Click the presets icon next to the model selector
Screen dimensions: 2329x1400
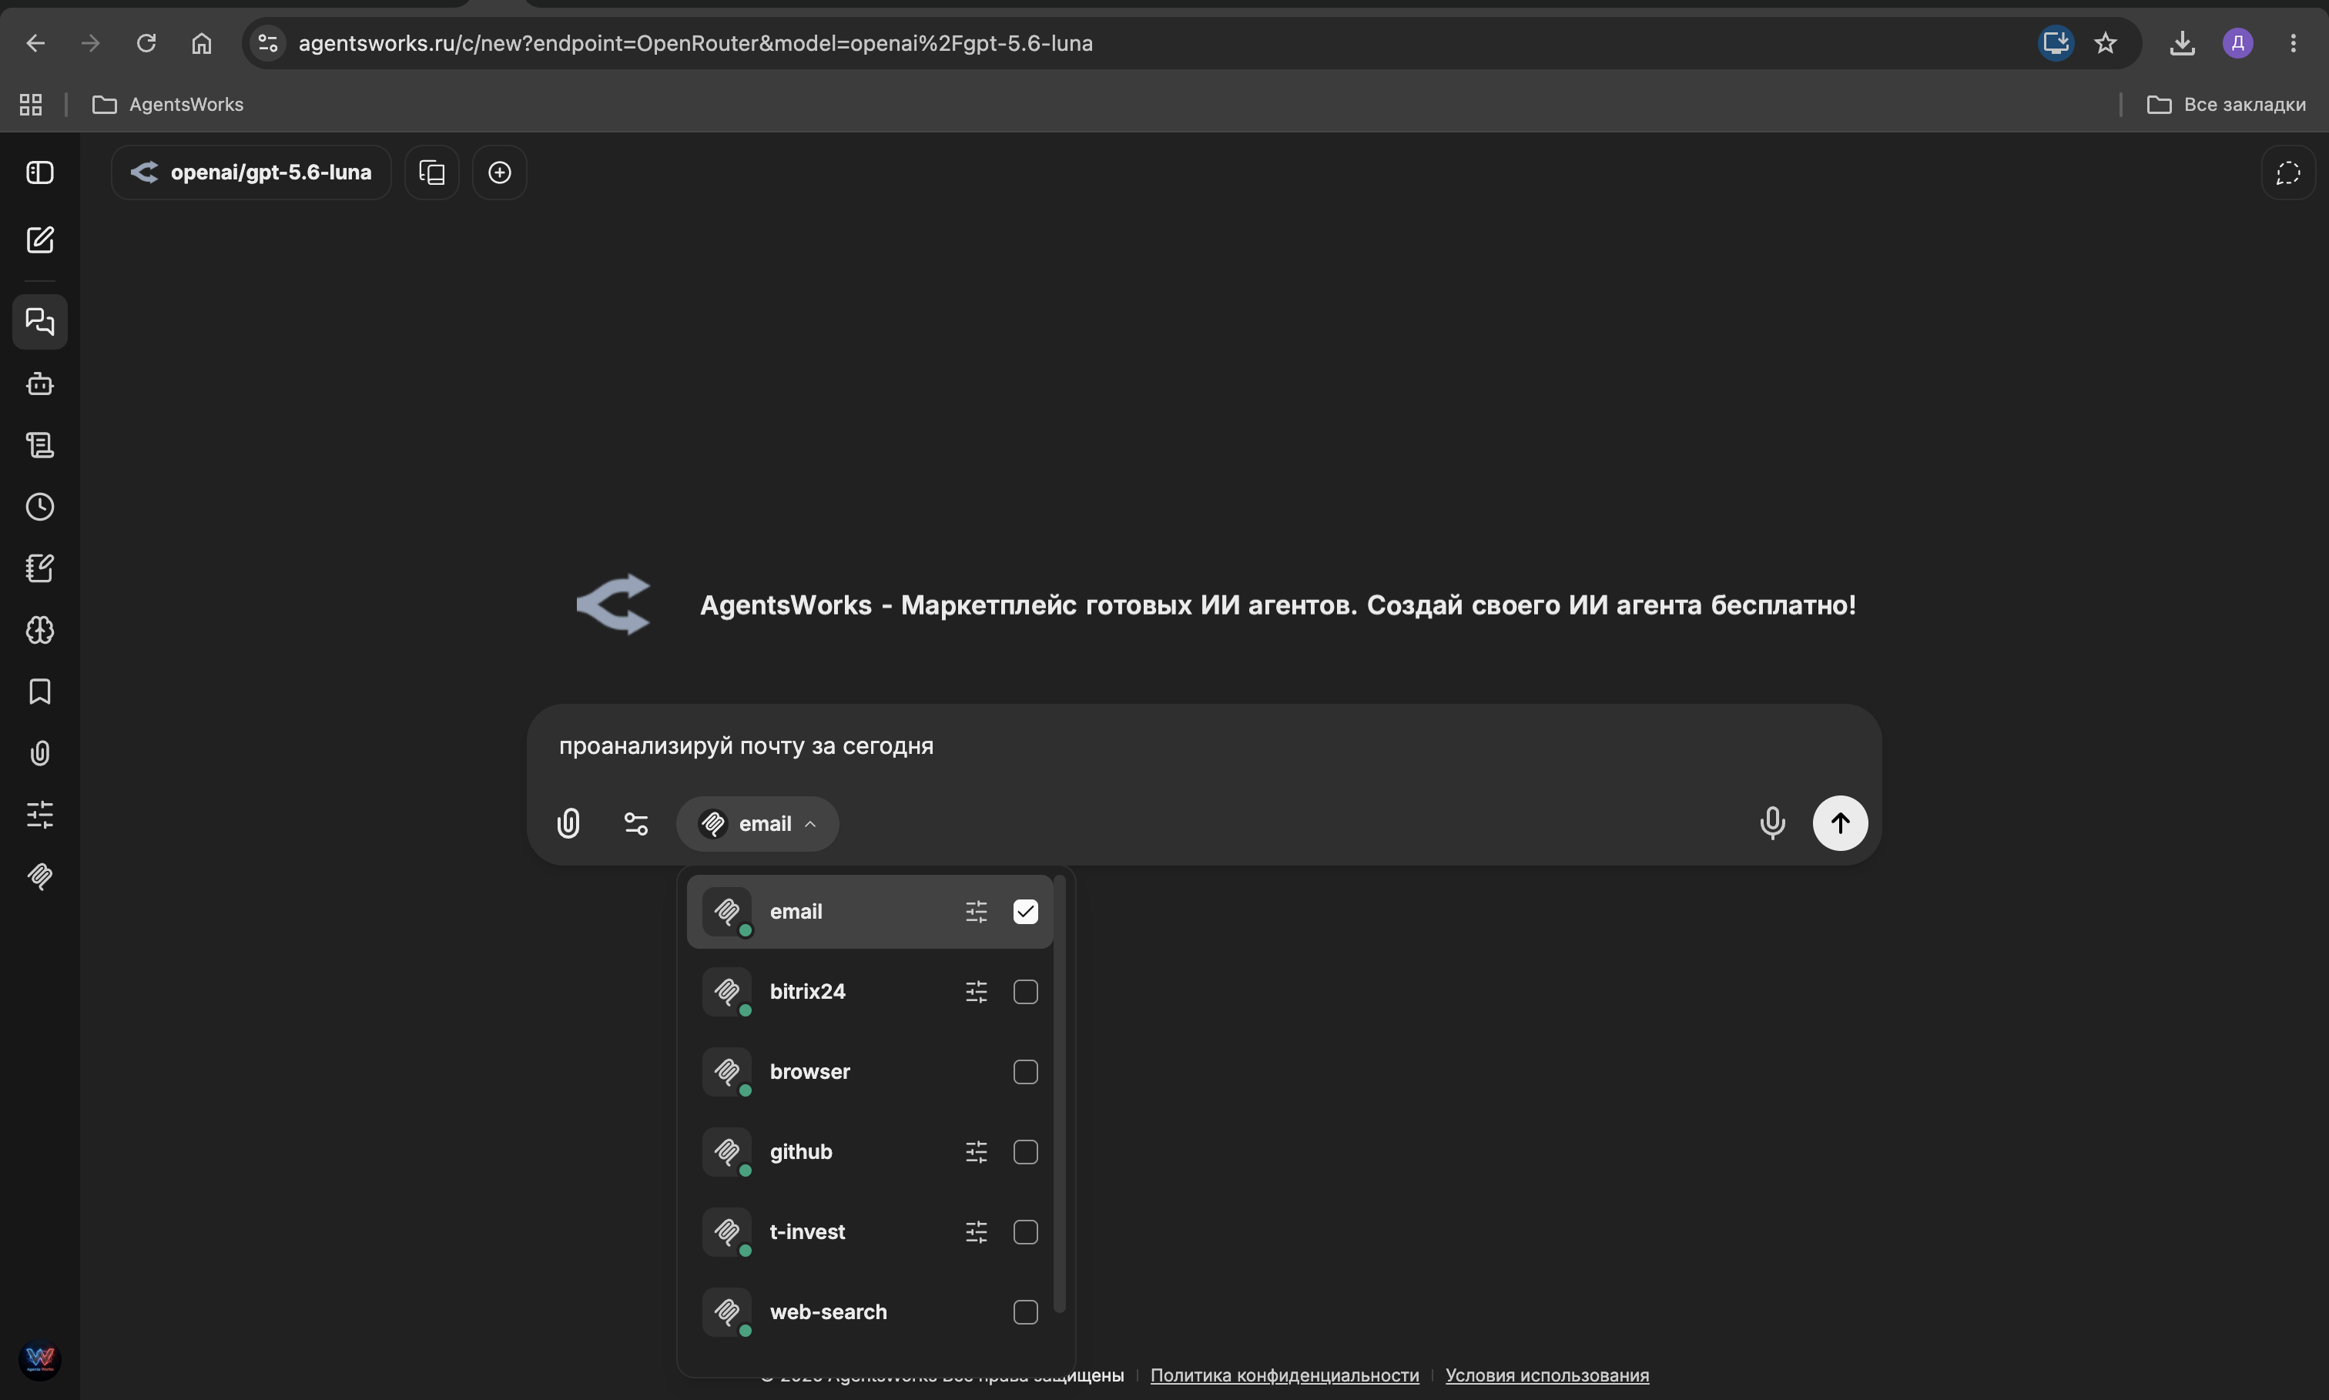(432, 172)
